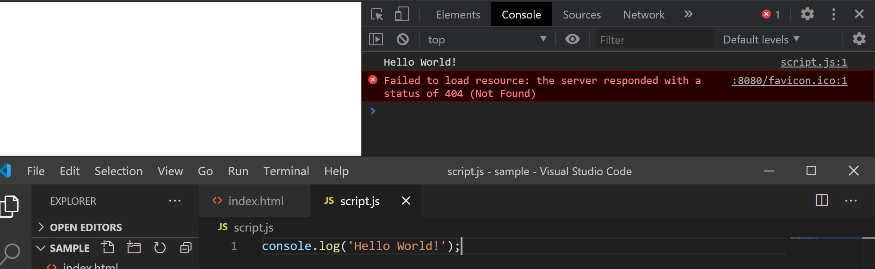The image size is (875, 269).
Task: Open DevTools settings gear in top bar
Action: pos(807,14)
